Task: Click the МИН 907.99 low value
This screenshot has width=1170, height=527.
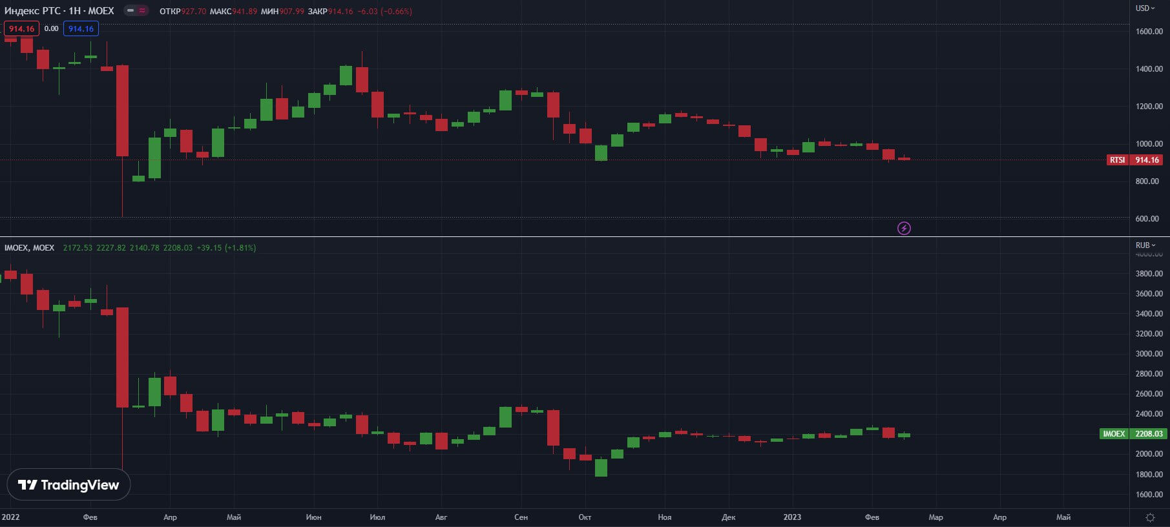Action: click(282, 11)
